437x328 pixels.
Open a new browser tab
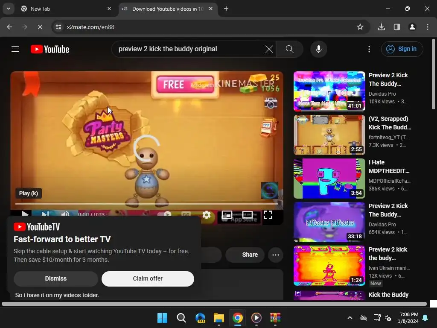[226, 9]
